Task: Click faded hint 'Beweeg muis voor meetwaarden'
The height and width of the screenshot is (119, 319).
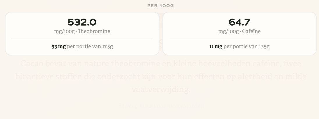Action: pos(161,106)
